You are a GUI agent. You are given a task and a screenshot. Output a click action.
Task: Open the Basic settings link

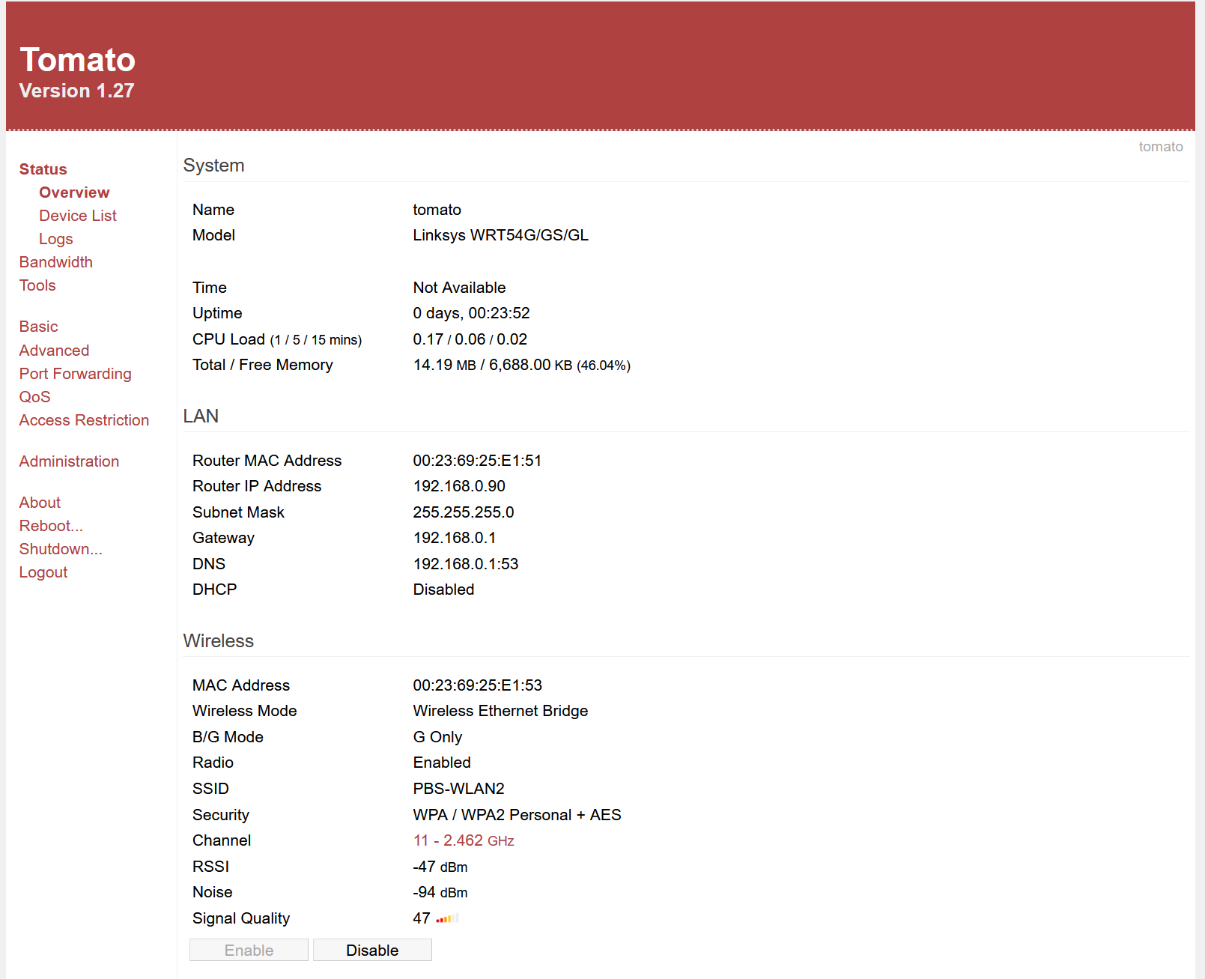click(38, 327)
